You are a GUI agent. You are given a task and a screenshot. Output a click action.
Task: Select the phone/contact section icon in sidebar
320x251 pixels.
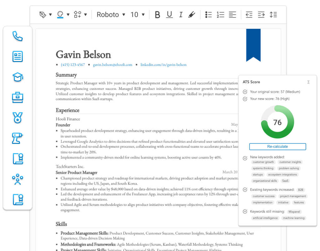[x=17, y=36]
